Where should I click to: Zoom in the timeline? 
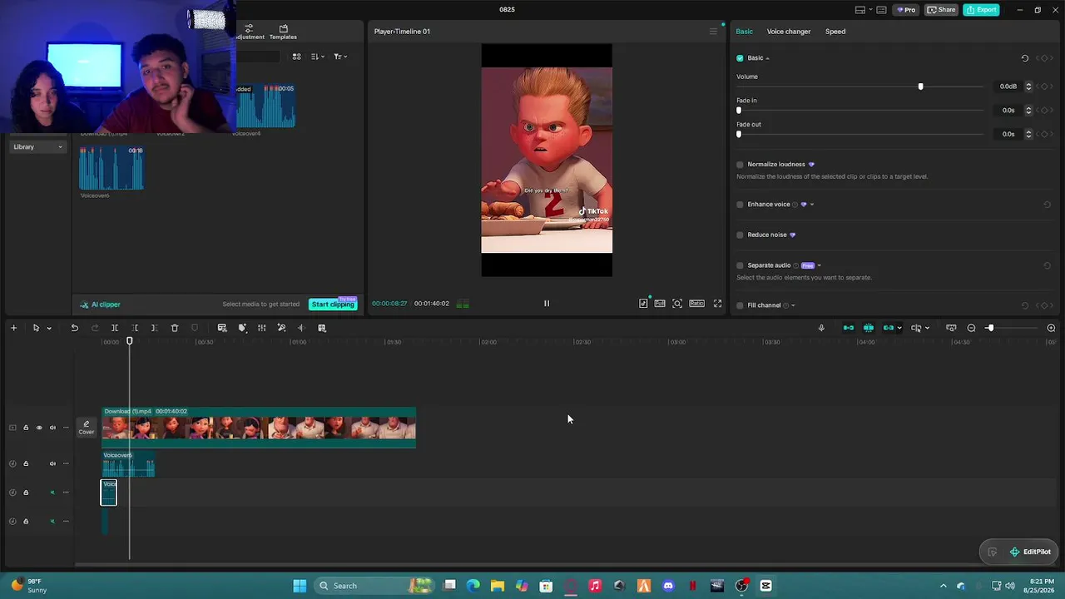[x=1051, y=328]
